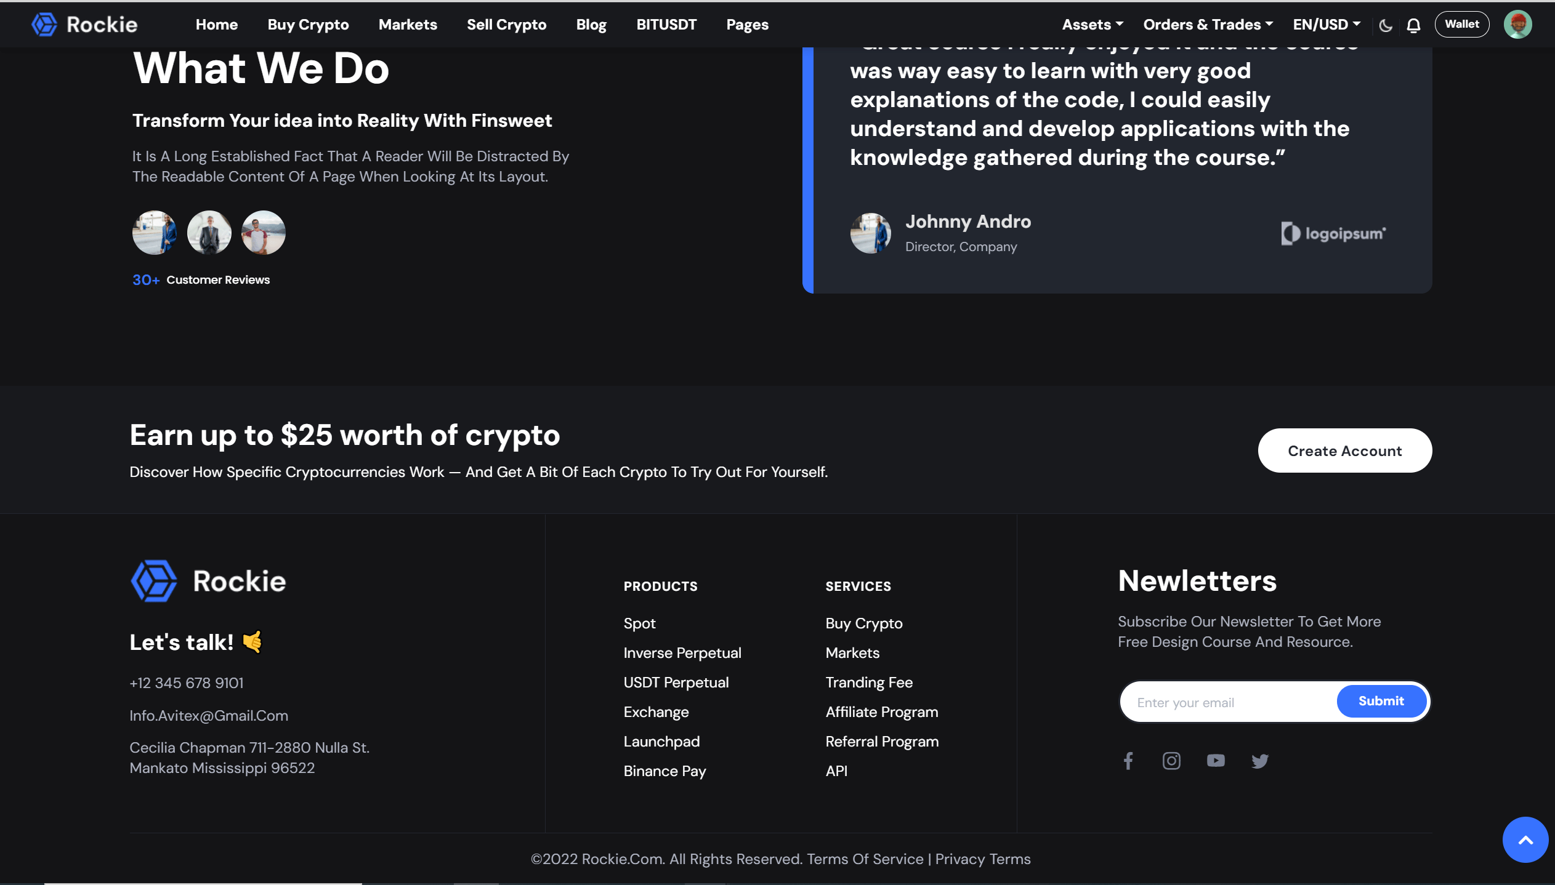Open the Markets menu item
The image size is (1555, 885).
(408, 23)
